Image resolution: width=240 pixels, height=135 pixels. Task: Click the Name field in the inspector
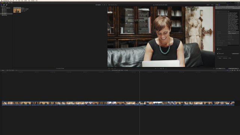click(x=233, y=11)
